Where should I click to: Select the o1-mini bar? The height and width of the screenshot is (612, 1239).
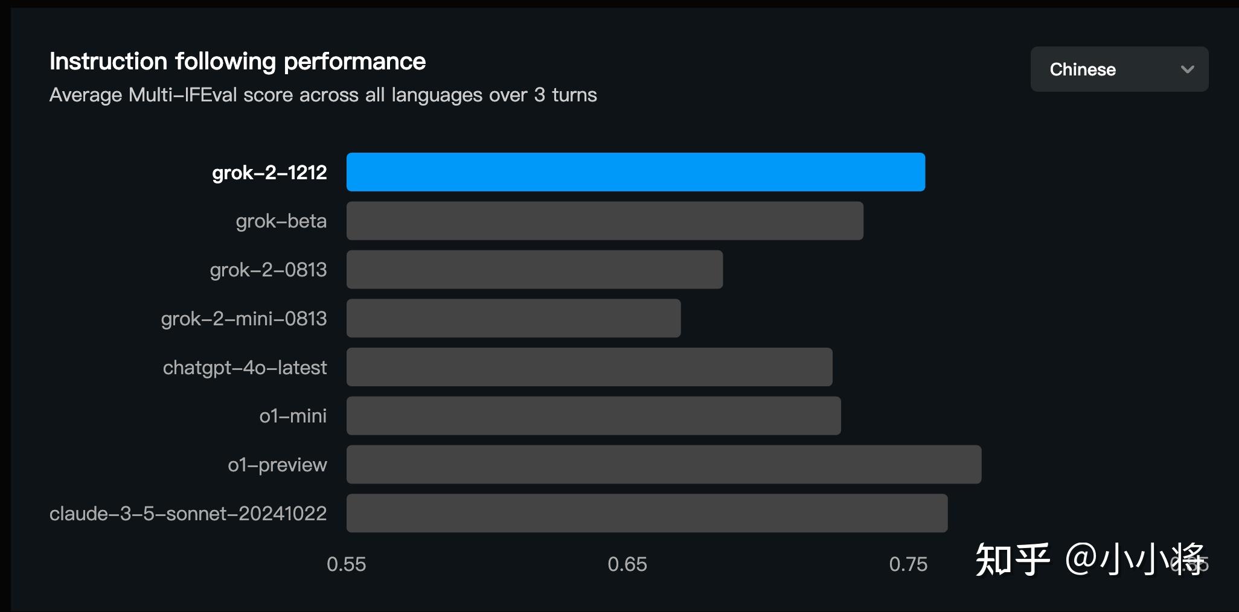594,416
